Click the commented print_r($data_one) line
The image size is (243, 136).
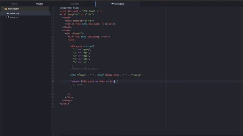click(84, 69)
